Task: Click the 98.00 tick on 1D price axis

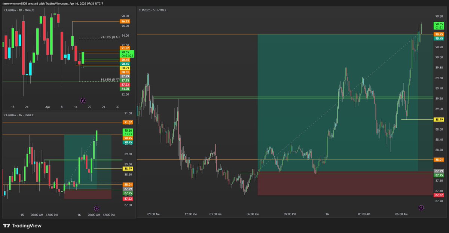Action: 125,16
